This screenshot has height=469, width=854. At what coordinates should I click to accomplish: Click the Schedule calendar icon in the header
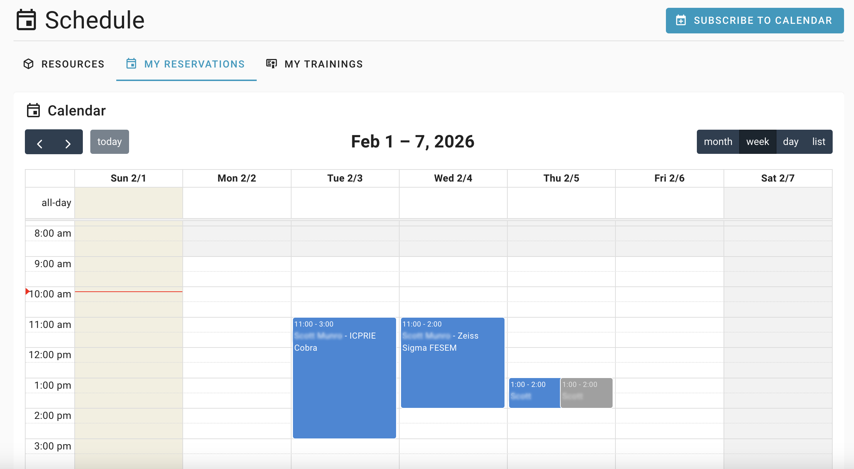(27, 20)
